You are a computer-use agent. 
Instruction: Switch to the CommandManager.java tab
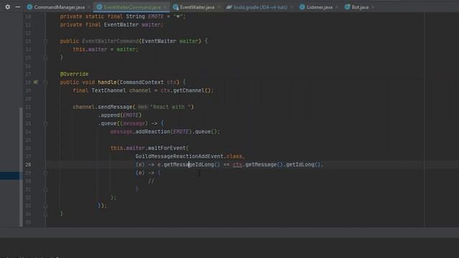pos(60,7)
